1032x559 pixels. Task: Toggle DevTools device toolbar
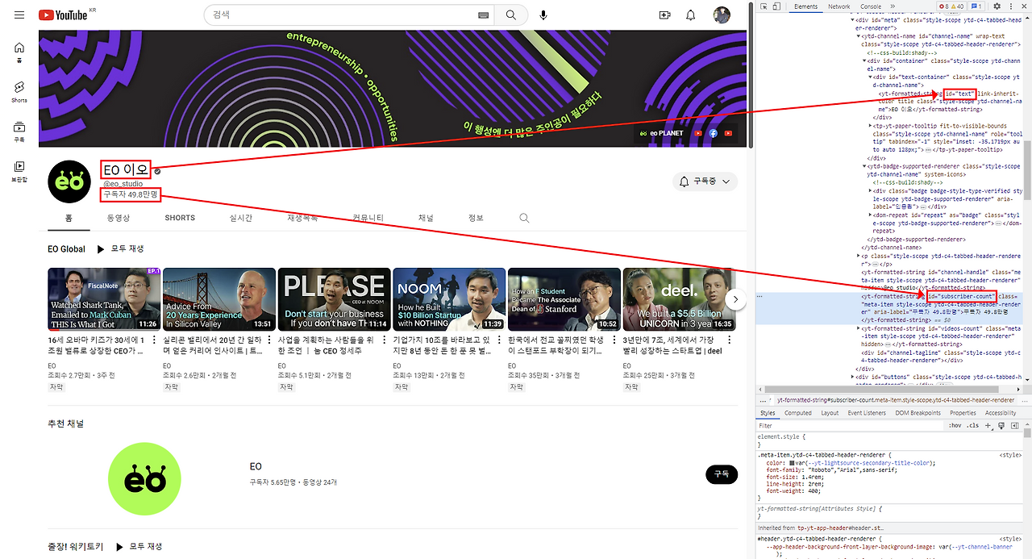coord(776,6)
